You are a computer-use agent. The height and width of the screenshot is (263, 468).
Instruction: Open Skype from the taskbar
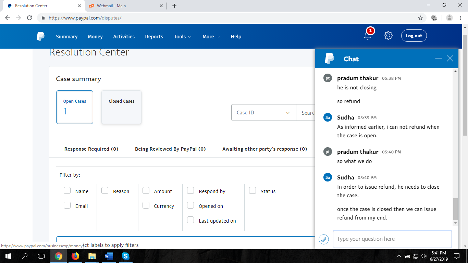tap(125, 256)
